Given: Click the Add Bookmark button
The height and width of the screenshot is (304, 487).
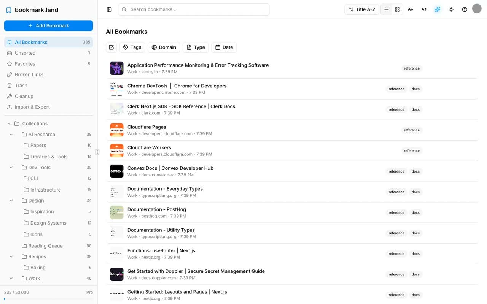Looking at the screenshot, I should 48,25.
